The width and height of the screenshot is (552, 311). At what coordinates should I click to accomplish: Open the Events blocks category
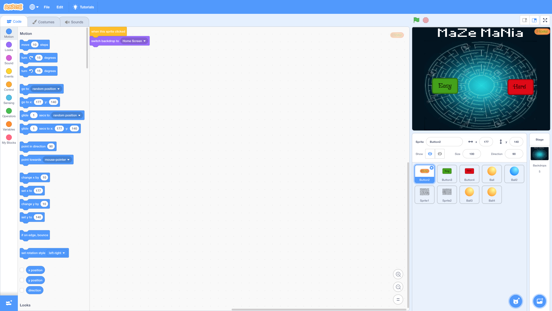tap(9, 73)
